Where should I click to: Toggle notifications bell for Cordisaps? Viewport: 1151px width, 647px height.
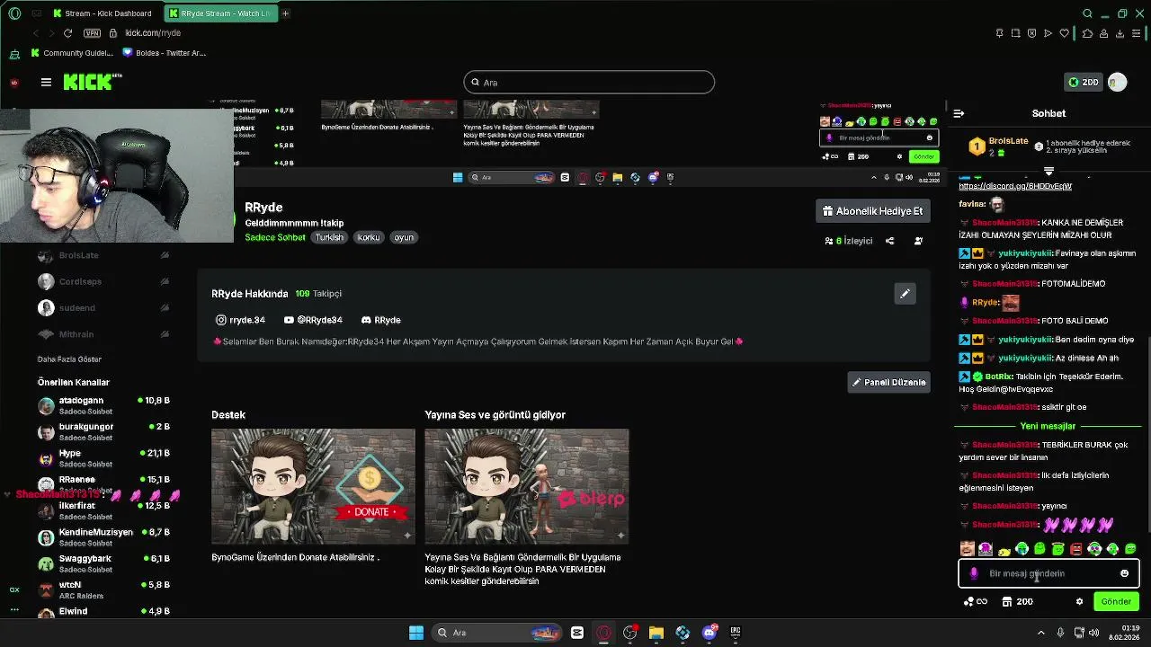[165, 281]
